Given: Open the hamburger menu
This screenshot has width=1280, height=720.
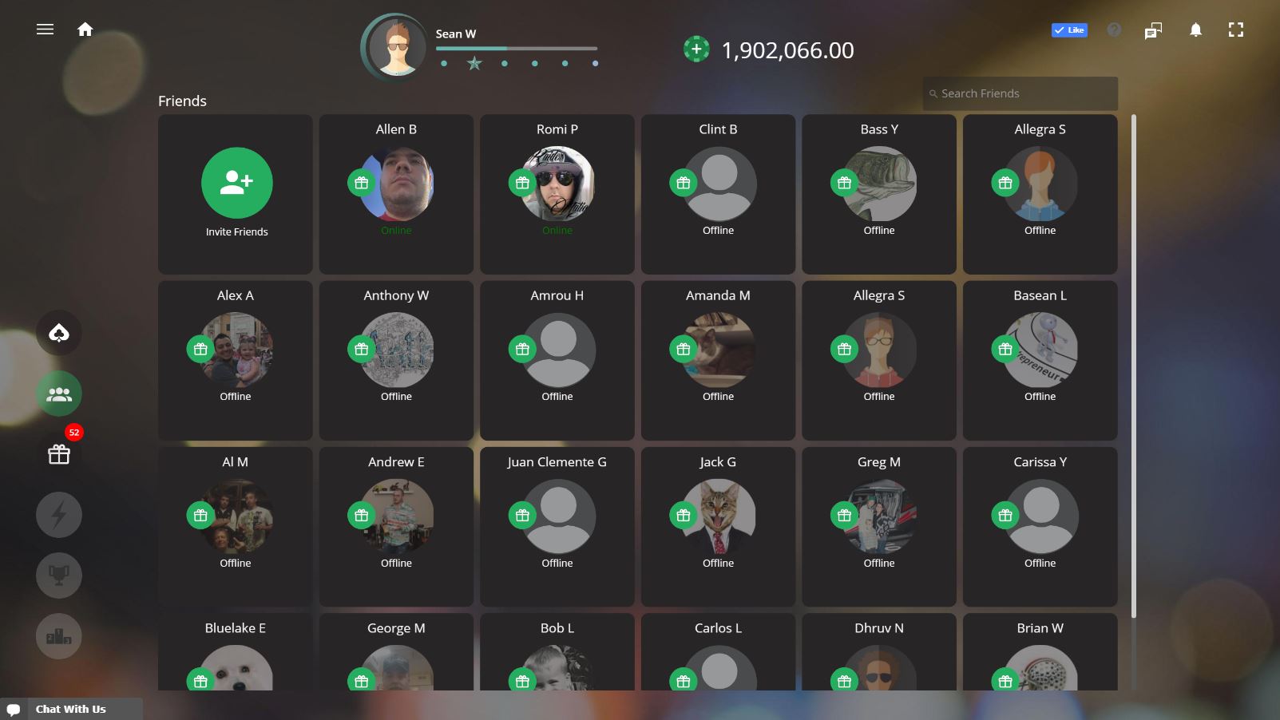Looking at the screenshot, I should click(x=46, y=30).
